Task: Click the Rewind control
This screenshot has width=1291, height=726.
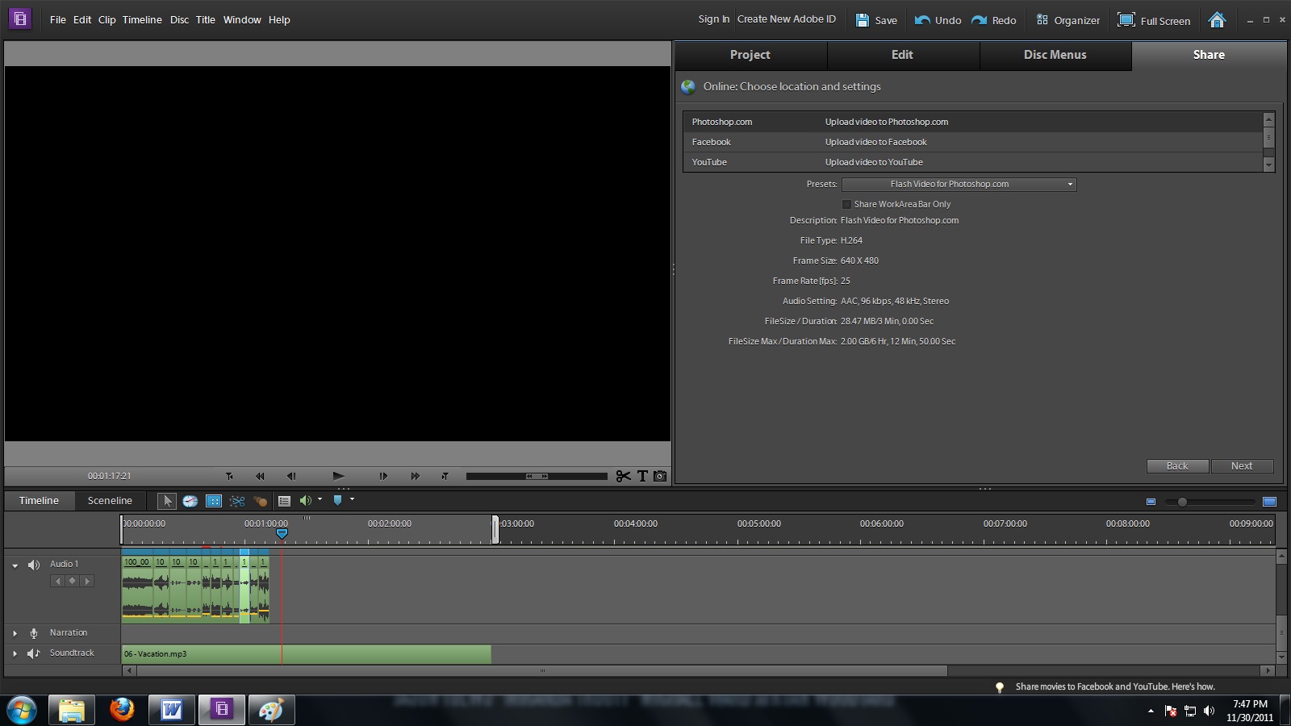Action: [x=260, y=476]
